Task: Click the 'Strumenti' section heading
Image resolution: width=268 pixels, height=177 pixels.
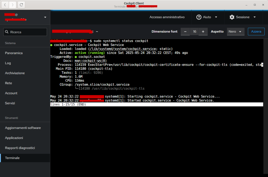Action: point(12,118)
